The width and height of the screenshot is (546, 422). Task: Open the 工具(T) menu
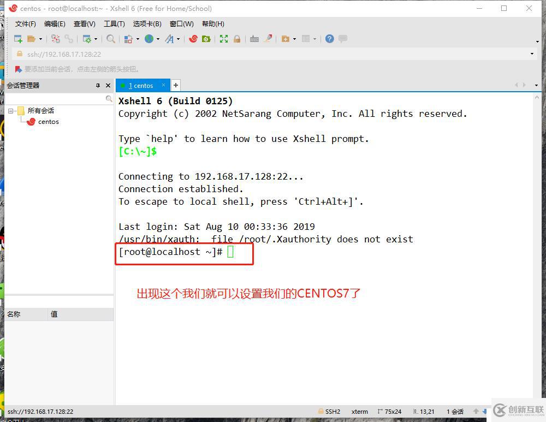coord(114,24)
